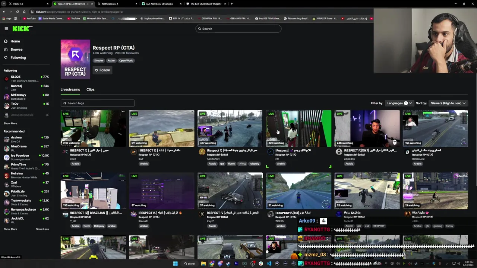Click the browser address bar URL
This screenshot has height=268, width=477.
(x=79, y=12)
